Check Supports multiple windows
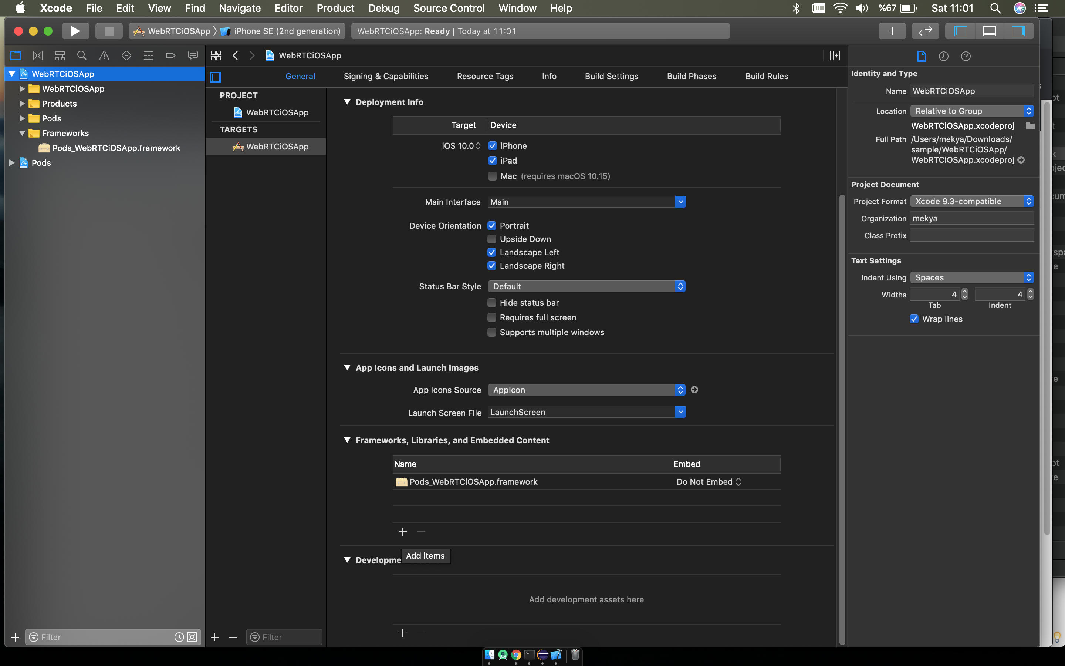The width and height of the screenshot is (1065, 666). pyautogui.click(x=492, y=332)
